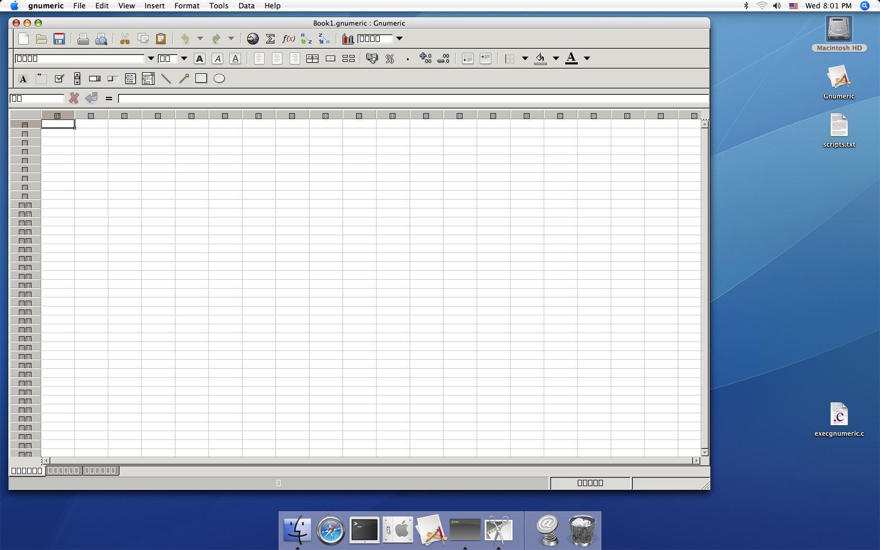Switch to the second sheet tab
This screenshot has width=880, height=550.
click(x=63, y=470)
